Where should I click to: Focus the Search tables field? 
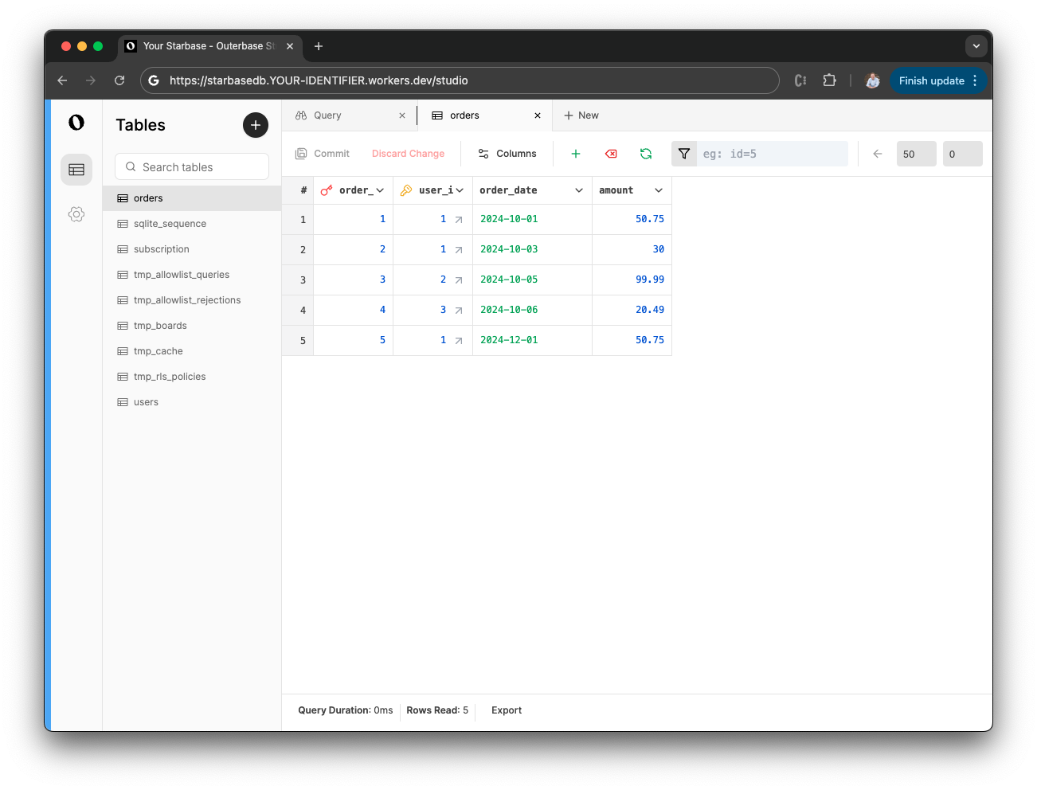click(x=192, y=166)
